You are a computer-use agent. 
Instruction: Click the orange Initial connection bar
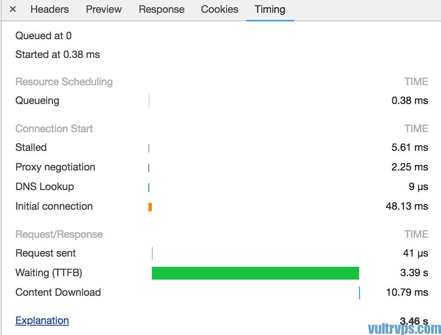[x=150, y=207]
